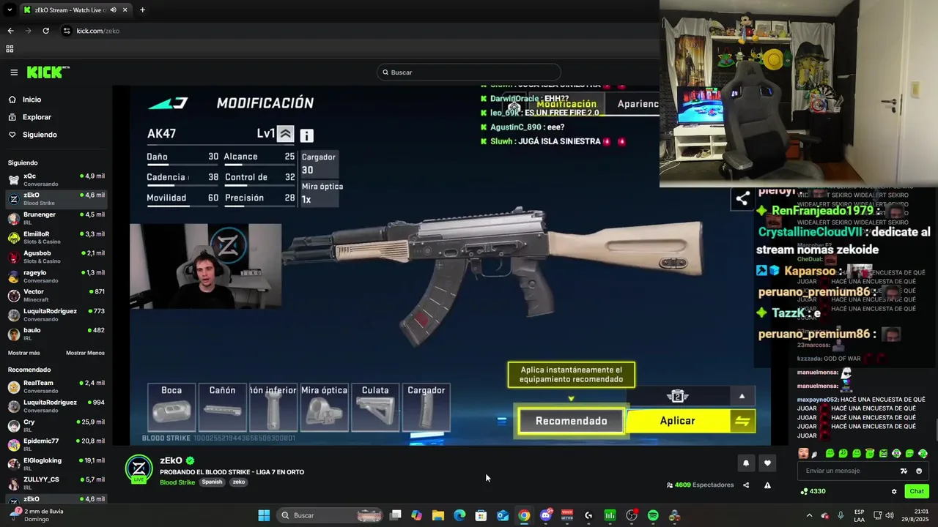Open Epidemic77 recommended channel
The width and height of the screenshot is (938, 527).
[56, 445]
